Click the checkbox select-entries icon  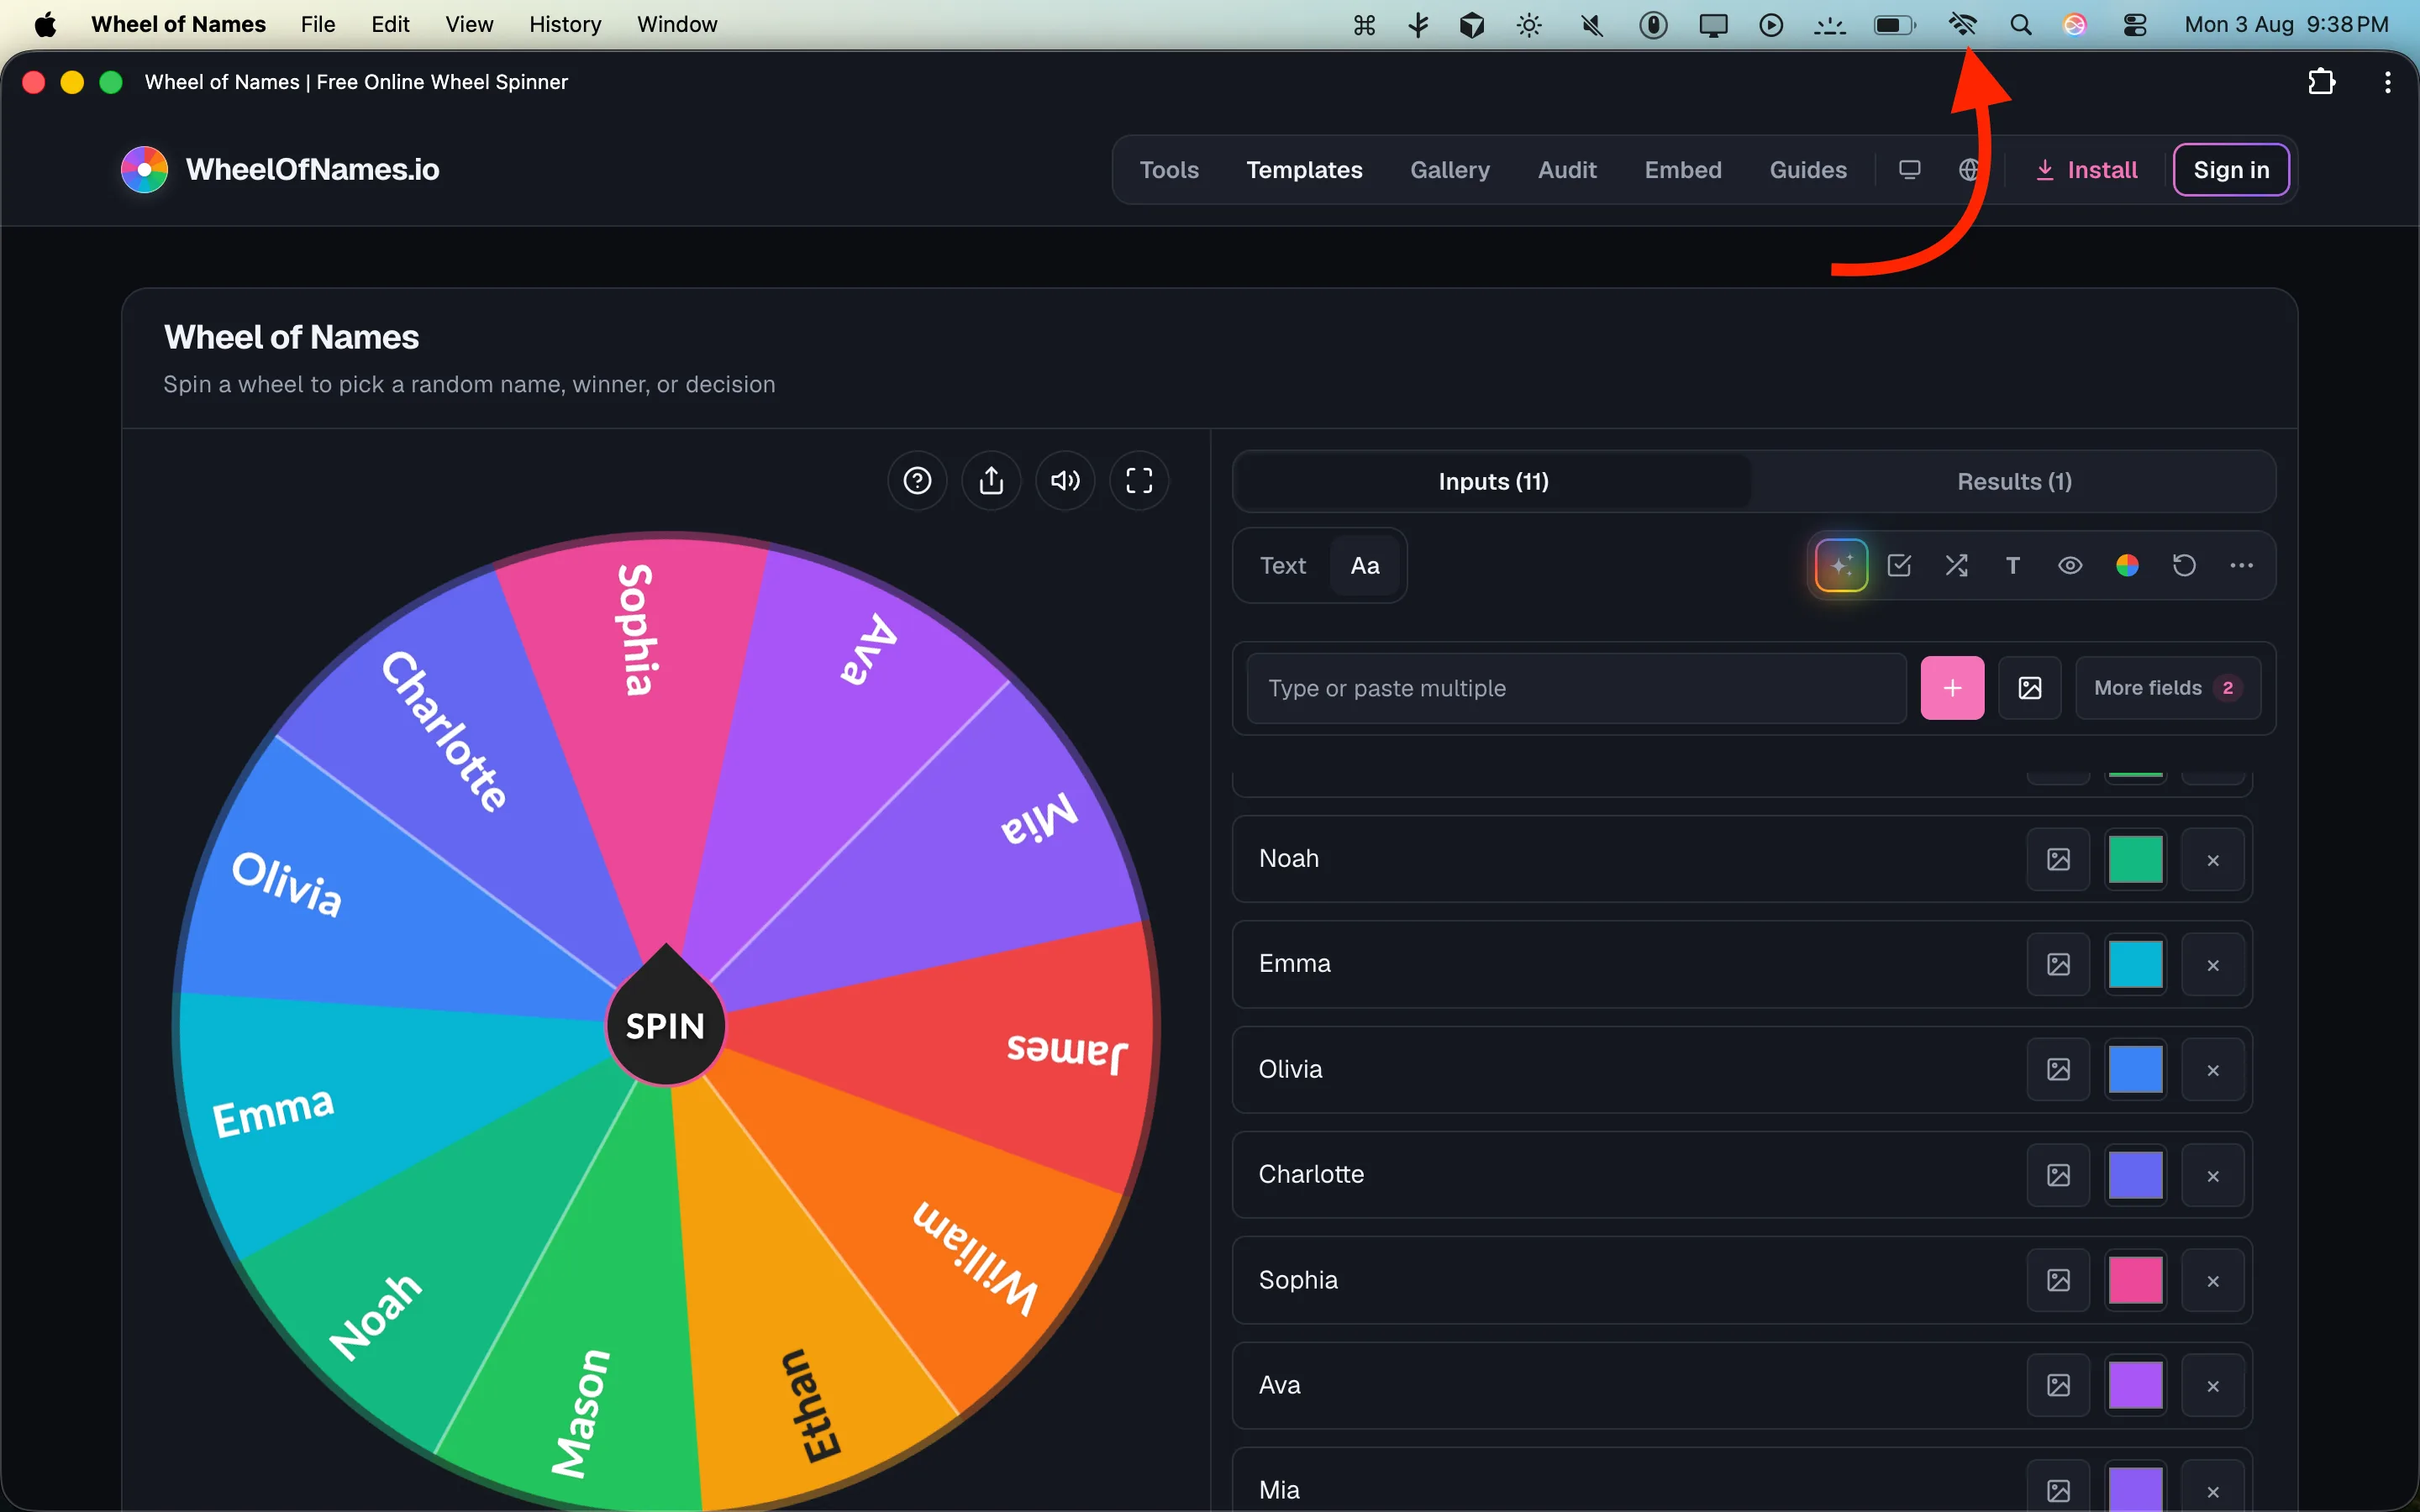[x=1899, y=566]
